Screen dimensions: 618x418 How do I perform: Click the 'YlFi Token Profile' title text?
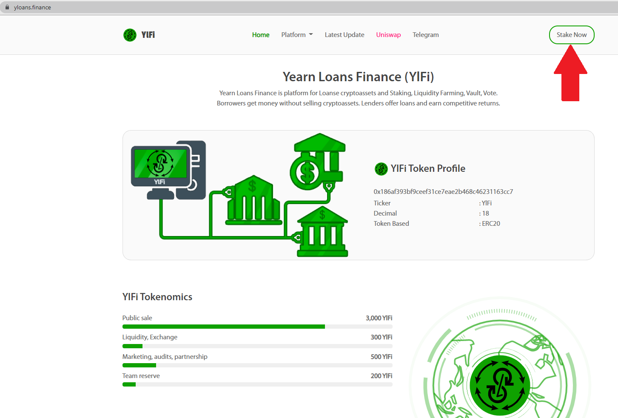click(428, 168)
